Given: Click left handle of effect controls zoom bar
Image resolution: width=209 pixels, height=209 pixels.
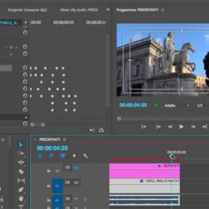Looking at the screenshot, I should tap(32, 125).
